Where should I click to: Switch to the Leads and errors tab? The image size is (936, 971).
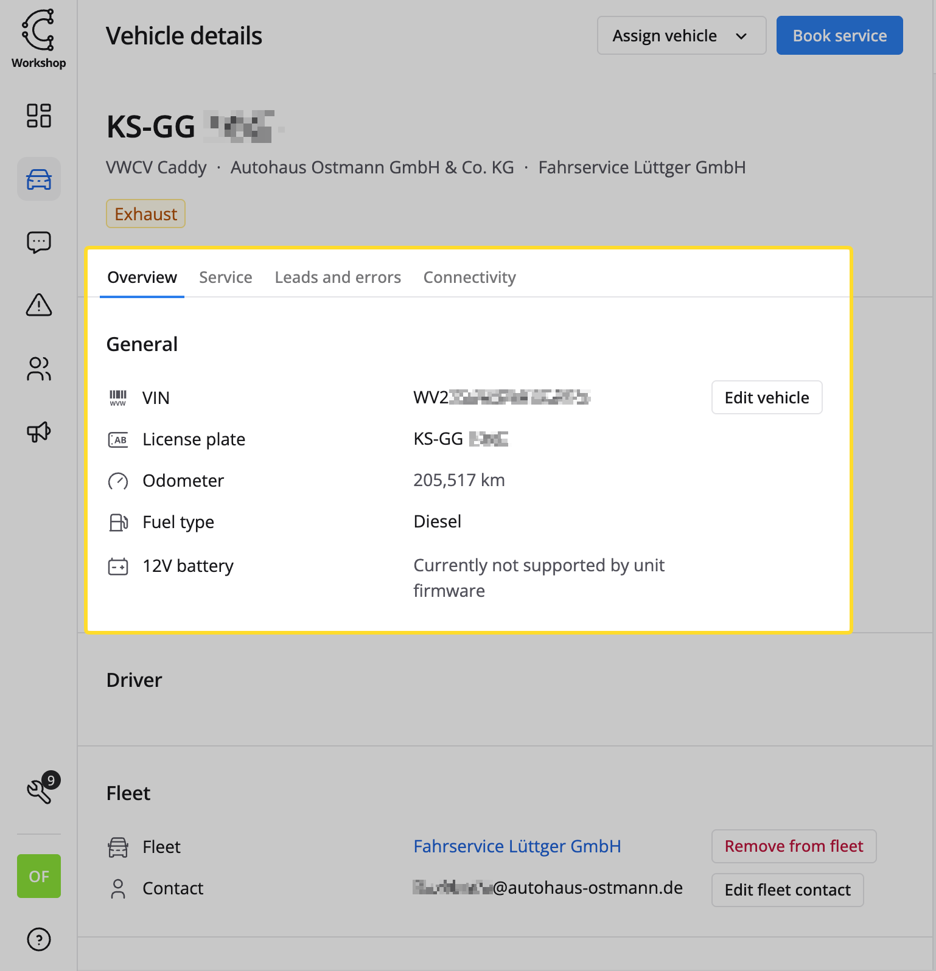pyautogui.click(x=338, y=277)
